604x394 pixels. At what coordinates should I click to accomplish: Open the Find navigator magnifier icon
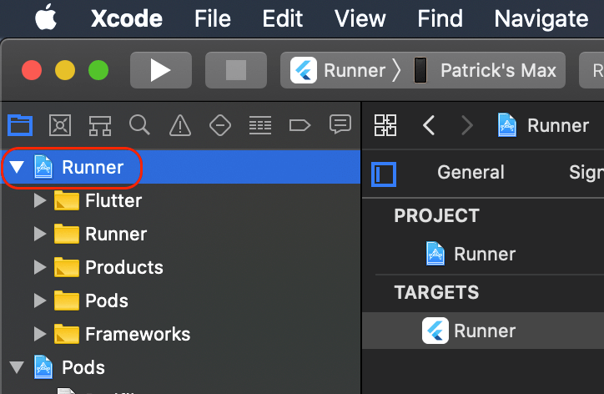coord(139,126)
